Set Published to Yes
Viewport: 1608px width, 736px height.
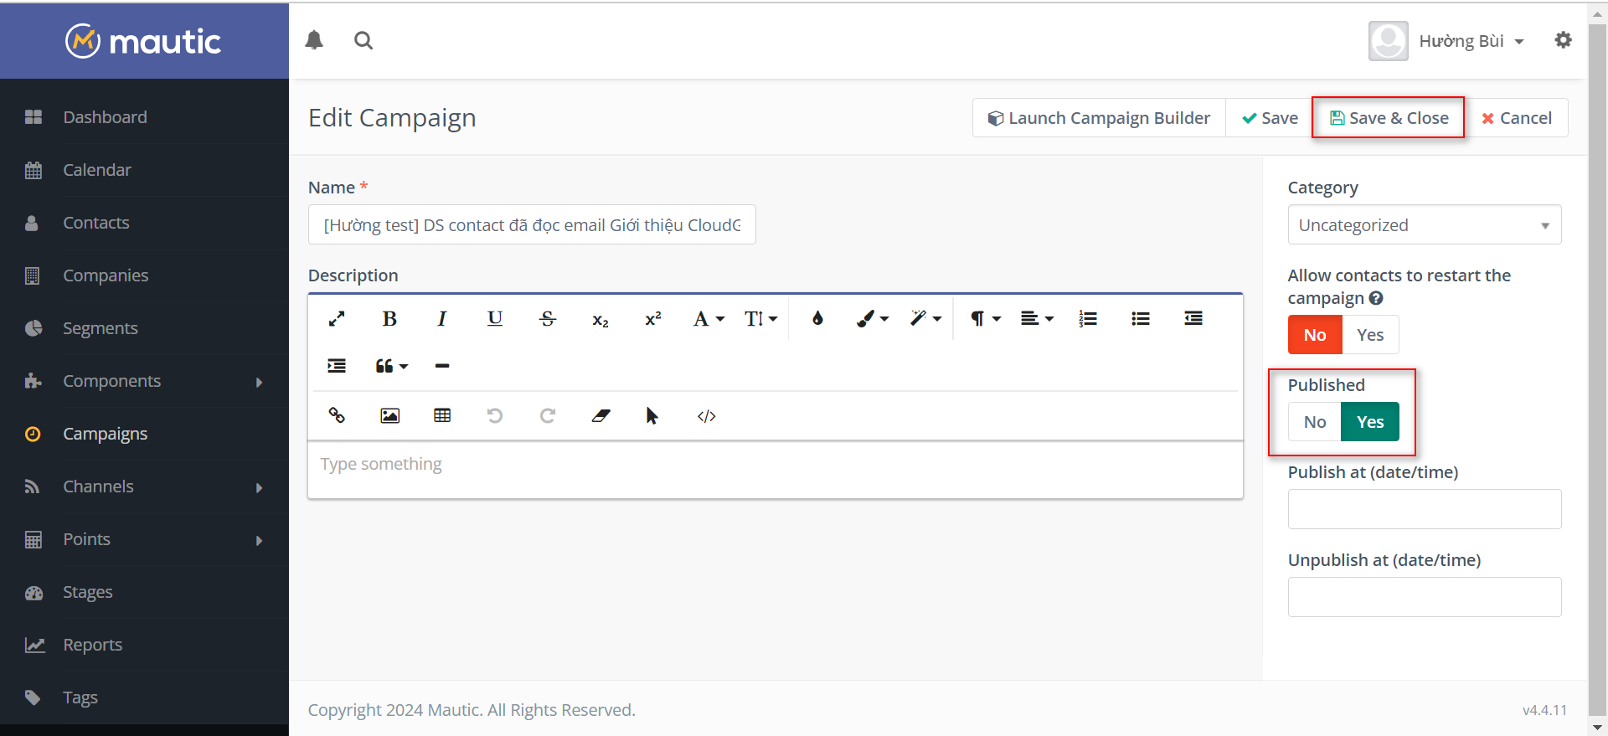click(x=1369, y=422)
